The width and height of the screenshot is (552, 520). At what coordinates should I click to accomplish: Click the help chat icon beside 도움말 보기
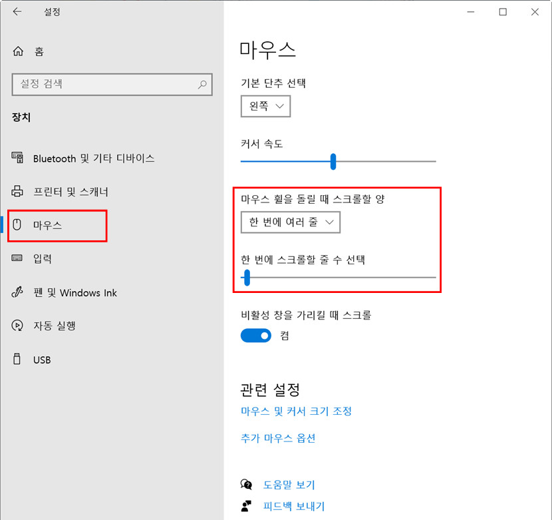[x=247, y=485]
